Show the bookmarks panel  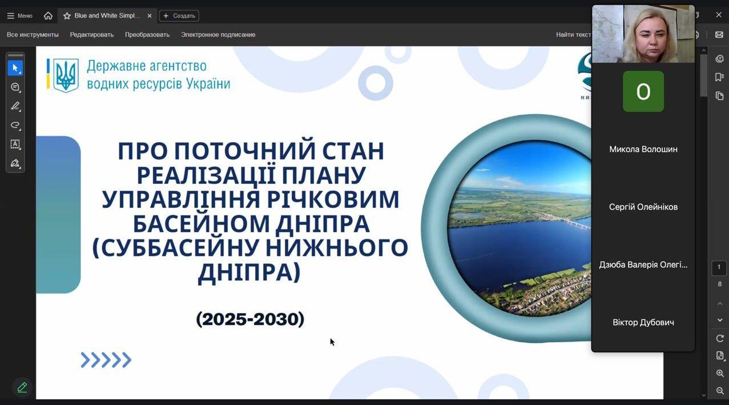[720, 77]
